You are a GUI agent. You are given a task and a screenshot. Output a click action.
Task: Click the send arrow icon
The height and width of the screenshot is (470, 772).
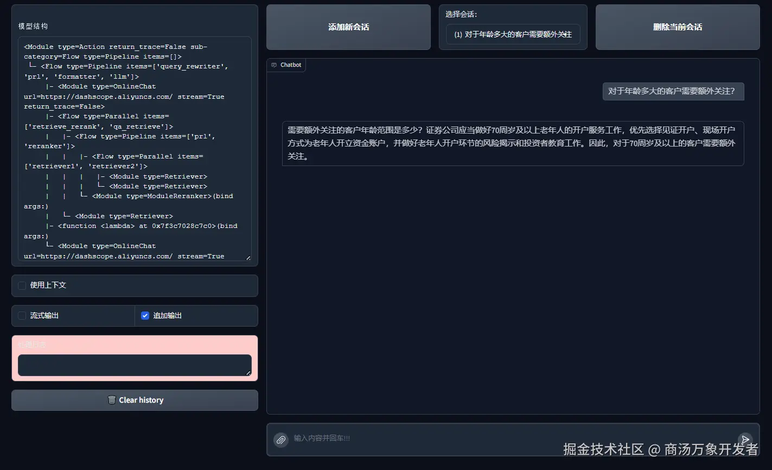click(x=745, y=439)
